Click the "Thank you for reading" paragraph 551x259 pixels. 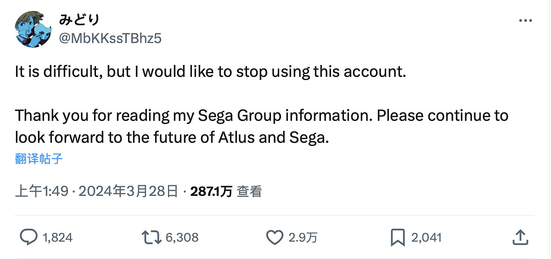click(x=261, y=115)
